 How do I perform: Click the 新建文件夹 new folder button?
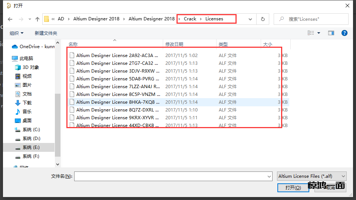point(46,33)
